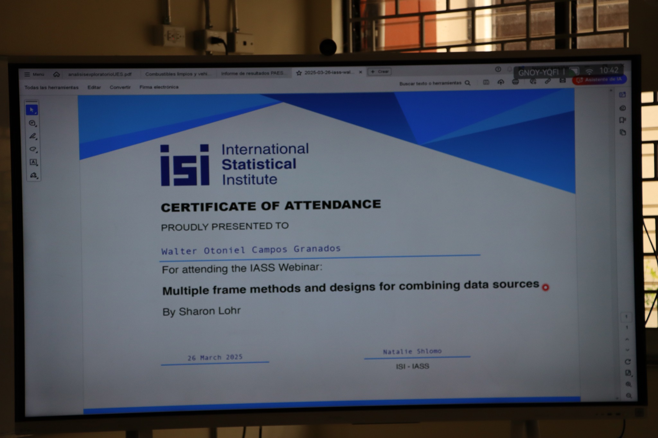Select the 2025-03-26-iass tab
This screenshot has width=658, height=438.
click(x=329, y=73)
